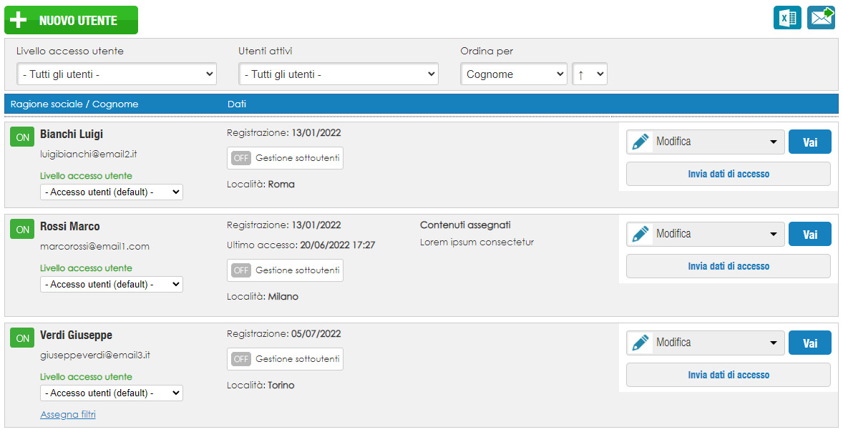Click pencil icon in Rossi Marco row

coord(640,235)
